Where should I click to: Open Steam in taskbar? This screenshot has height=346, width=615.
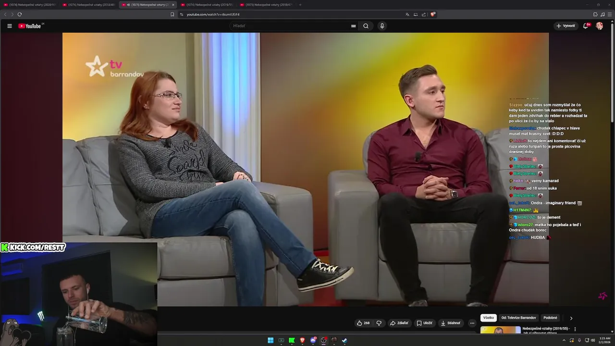[344, 340]
